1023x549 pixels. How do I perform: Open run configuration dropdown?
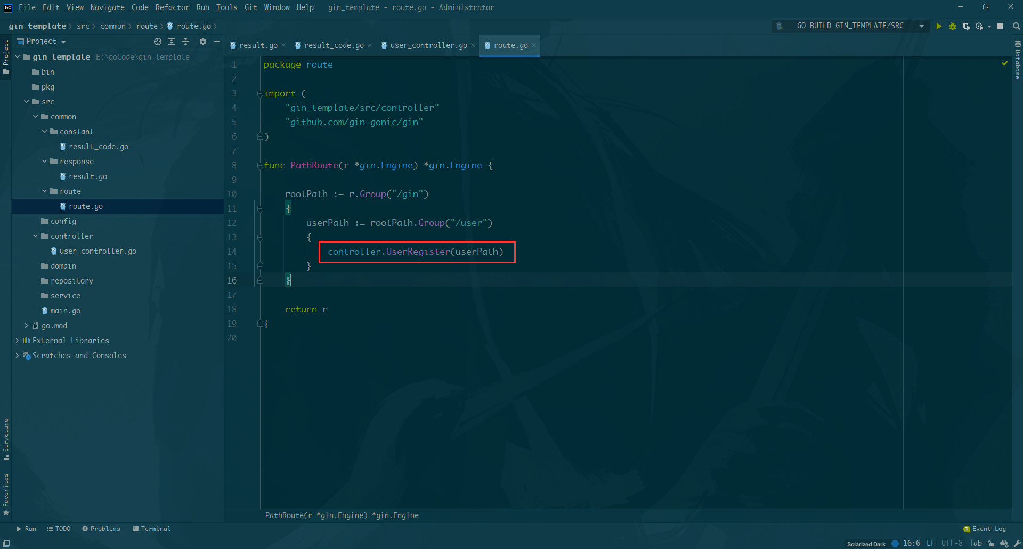[922, 26]
